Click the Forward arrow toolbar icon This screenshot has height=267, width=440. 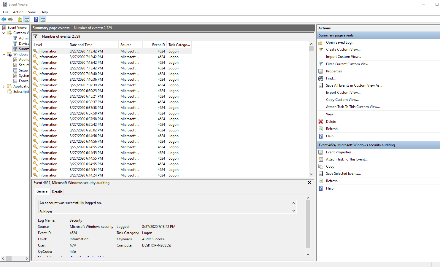tap(11, 20)
